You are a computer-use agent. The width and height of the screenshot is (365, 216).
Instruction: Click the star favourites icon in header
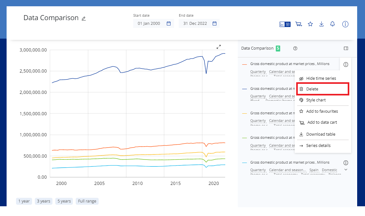[310, 24]
